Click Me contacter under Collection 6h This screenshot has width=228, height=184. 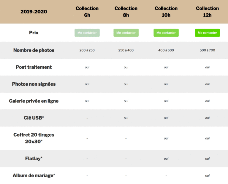pyautogui.click(x=87, y=33)
